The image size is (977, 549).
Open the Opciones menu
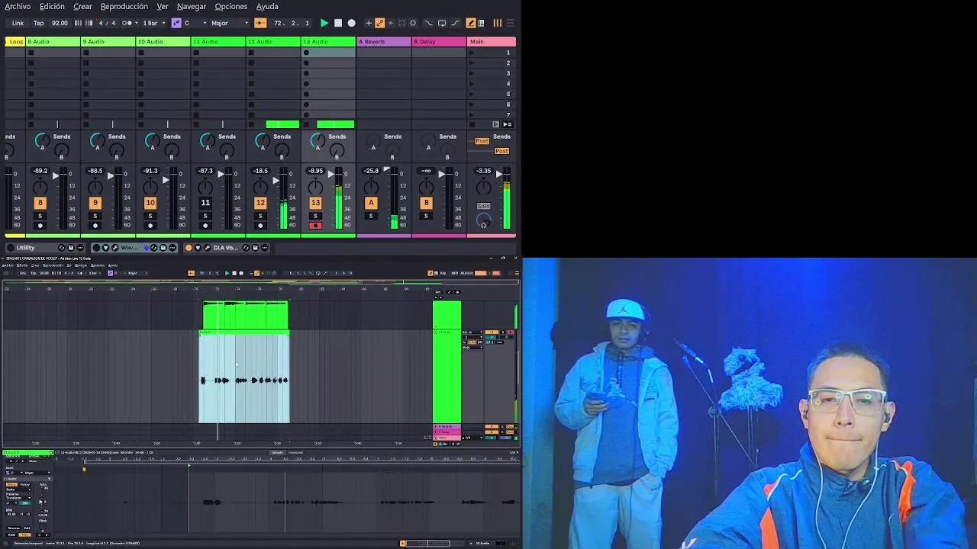[231, 6]
